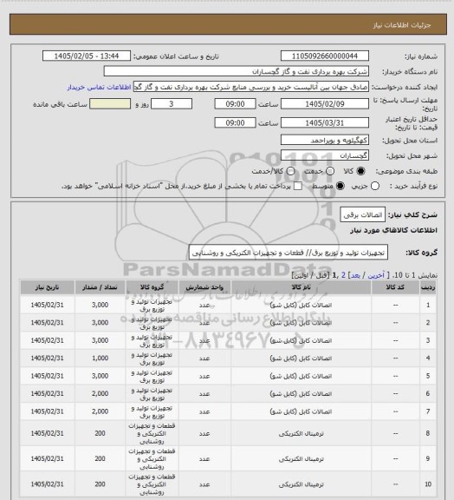Screen dimensions: 454x500
Task: Click the price validity date 1405/03/31
Action: pyautogui.click(x=325, y=122)
